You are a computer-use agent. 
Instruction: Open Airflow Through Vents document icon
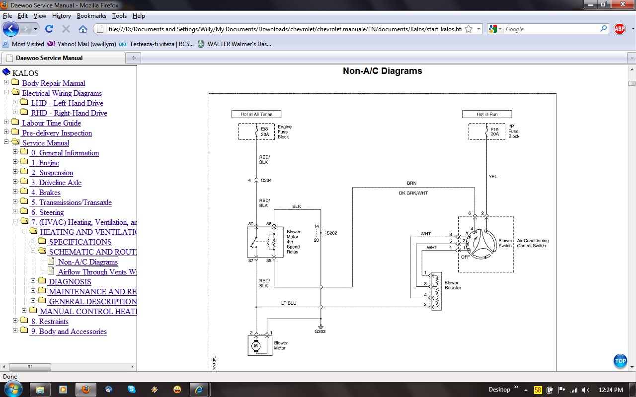[x=51, y=271]
